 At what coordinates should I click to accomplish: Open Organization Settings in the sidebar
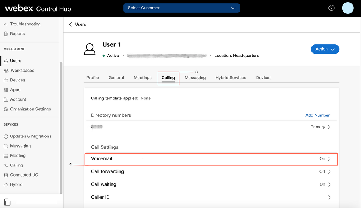[x=30, y=109]
